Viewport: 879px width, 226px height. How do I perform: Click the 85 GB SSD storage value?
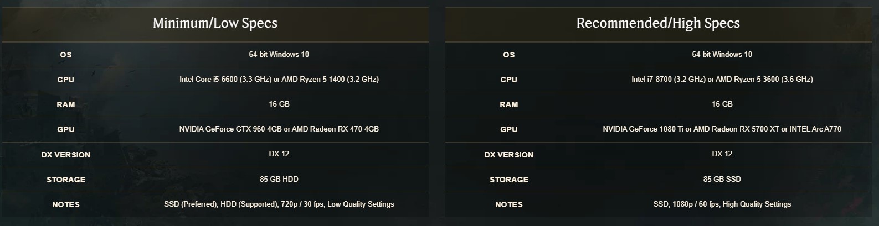tap(722, 179)
